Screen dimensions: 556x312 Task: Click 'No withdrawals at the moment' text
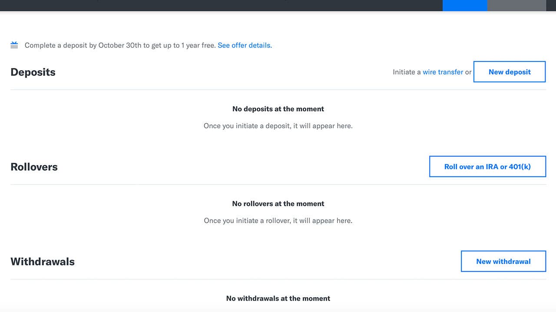pyautogui.click(x=278, y=299)
